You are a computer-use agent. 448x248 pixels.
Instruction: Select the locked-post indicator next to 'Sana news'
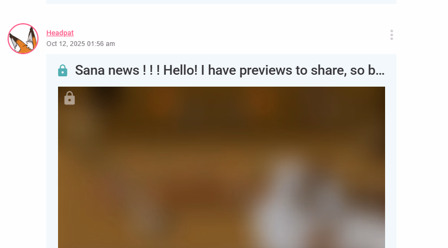[62, 70]
